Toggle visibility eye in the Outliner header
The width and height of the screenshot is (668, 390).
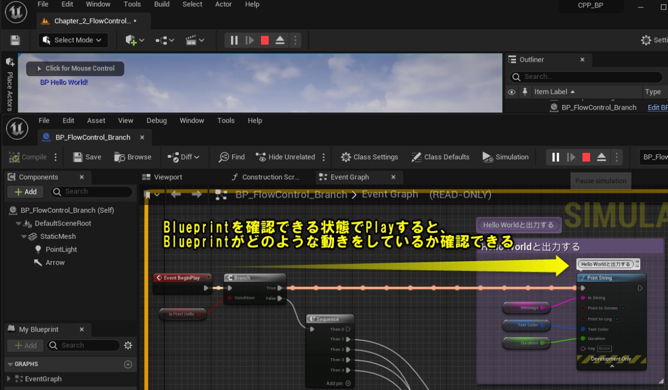click(512, 91)
